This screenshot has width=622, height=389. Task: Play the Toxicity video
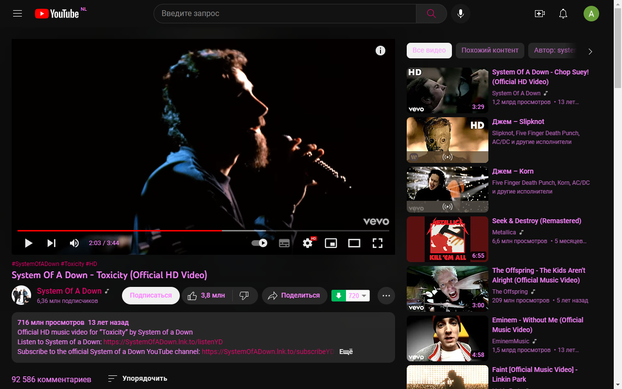tap(28, 243)
